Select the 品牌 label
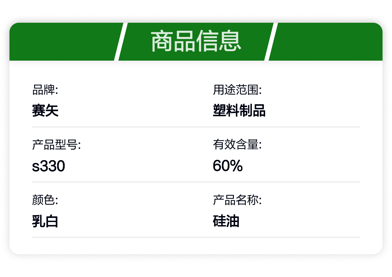The image size is (392, 277). [45, 90]
